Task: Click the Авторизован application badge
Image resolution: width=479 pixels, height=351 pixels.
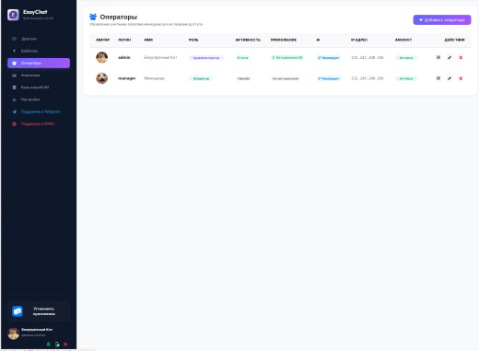Action: 287,58
